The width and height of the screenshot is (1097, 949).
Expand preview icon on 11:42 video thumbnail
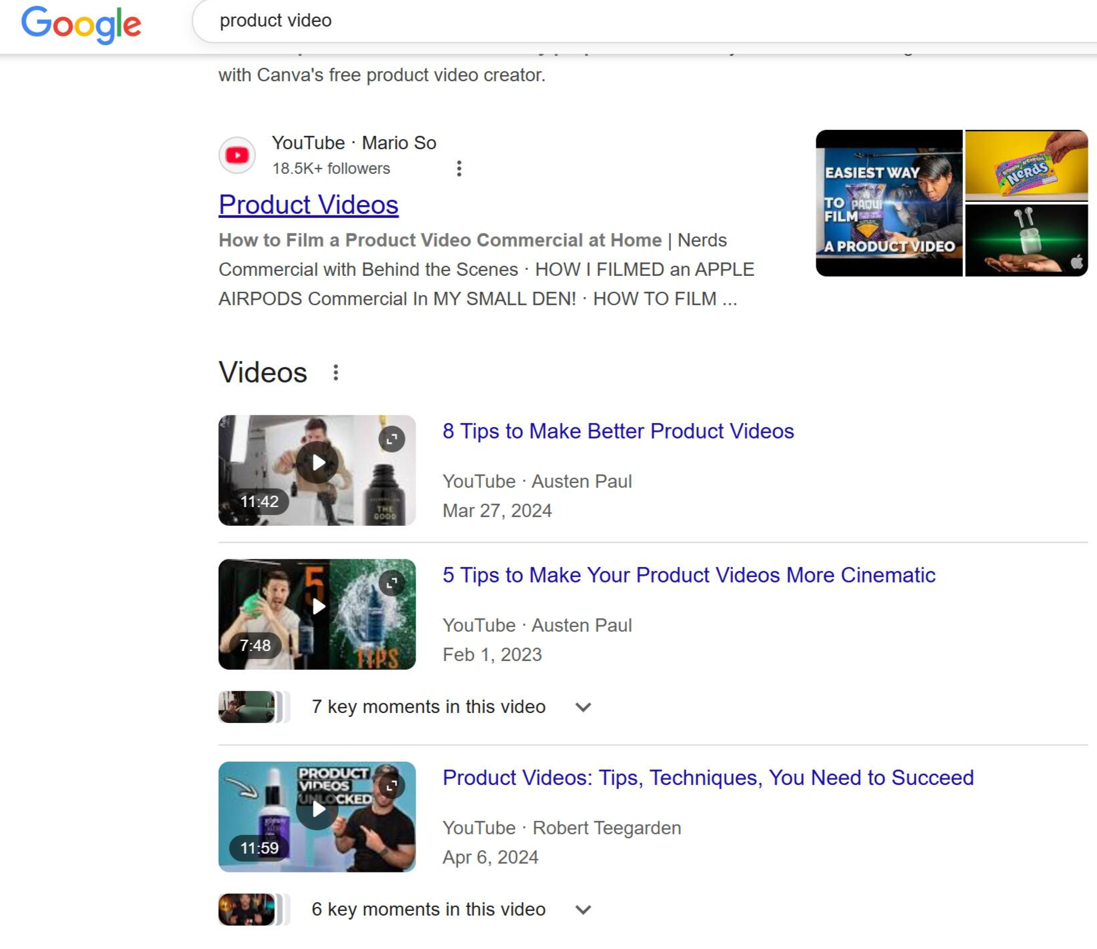(392, 439)
